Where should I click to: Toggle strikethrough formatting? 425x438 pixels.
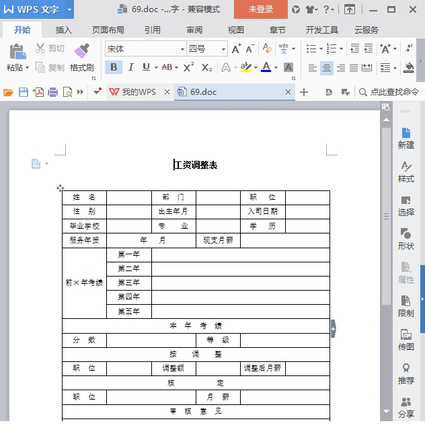pyautogui.click(x=167, y=67)
